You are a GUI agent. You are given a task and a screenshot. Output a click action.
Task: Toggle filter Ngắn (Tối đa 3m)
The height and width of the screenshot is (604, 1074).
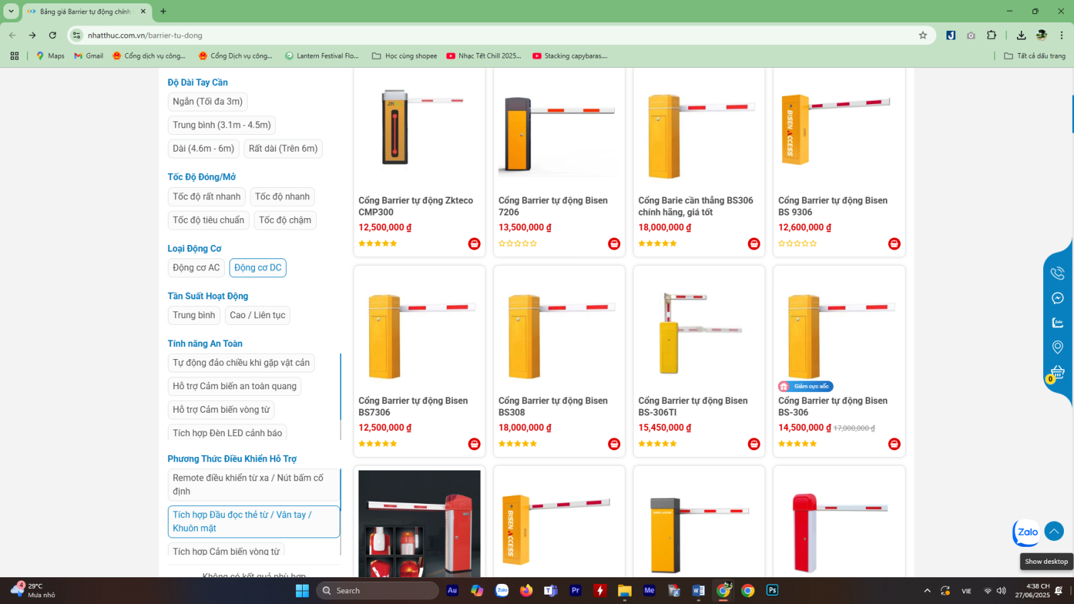[x=207, y=101]
